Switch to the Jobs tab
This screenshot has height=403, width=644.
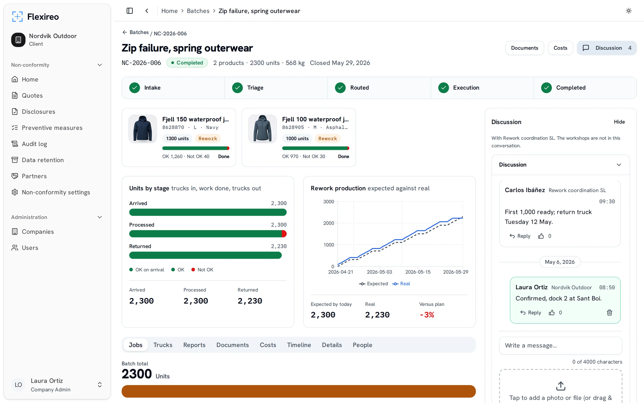click(x=136, y=345)
